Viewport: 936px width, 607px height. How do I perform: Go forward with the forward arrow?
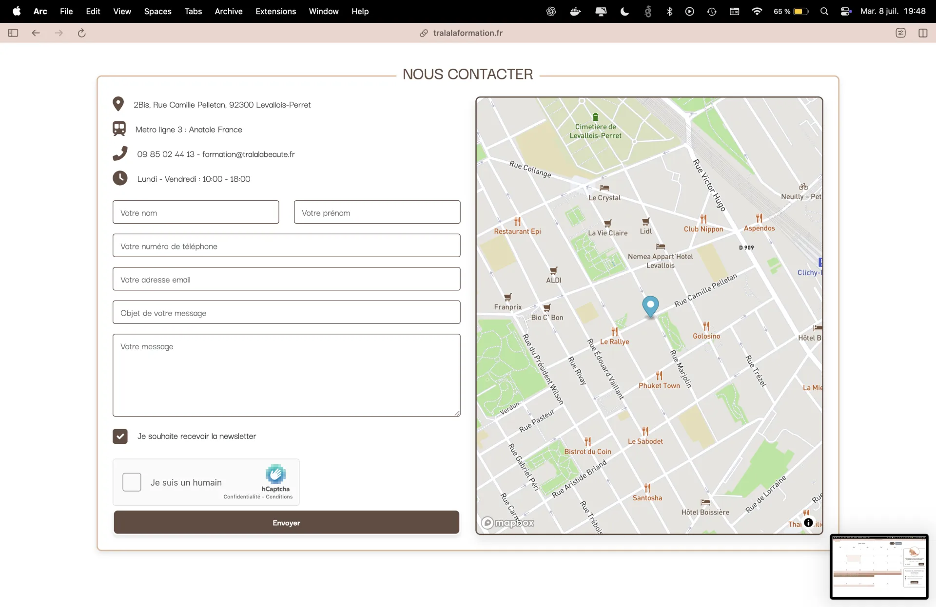(58, 33)
